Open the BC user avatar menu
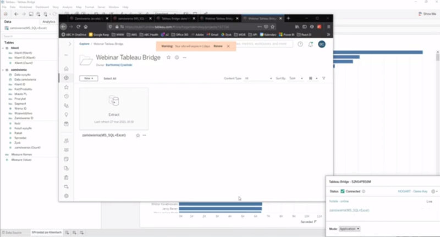Screen dimensions: 440x237 pyautogui.click(x=322, y=44)
